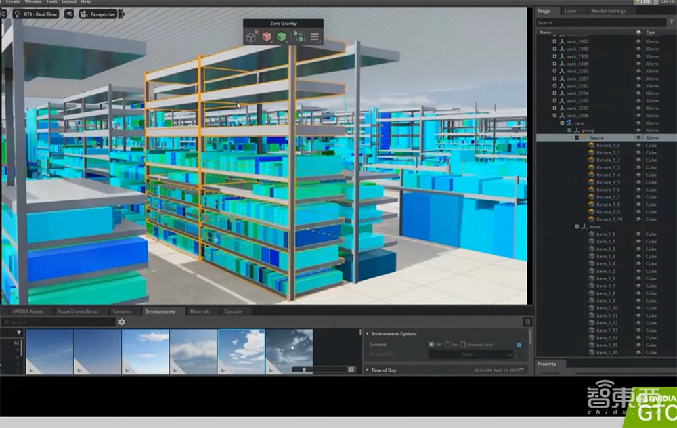Image resolution: width=677 pixels, height=428 pixels.
Task: Click the Zero Gravity clear-selection cube icon
Action: (x=251, y=37)
